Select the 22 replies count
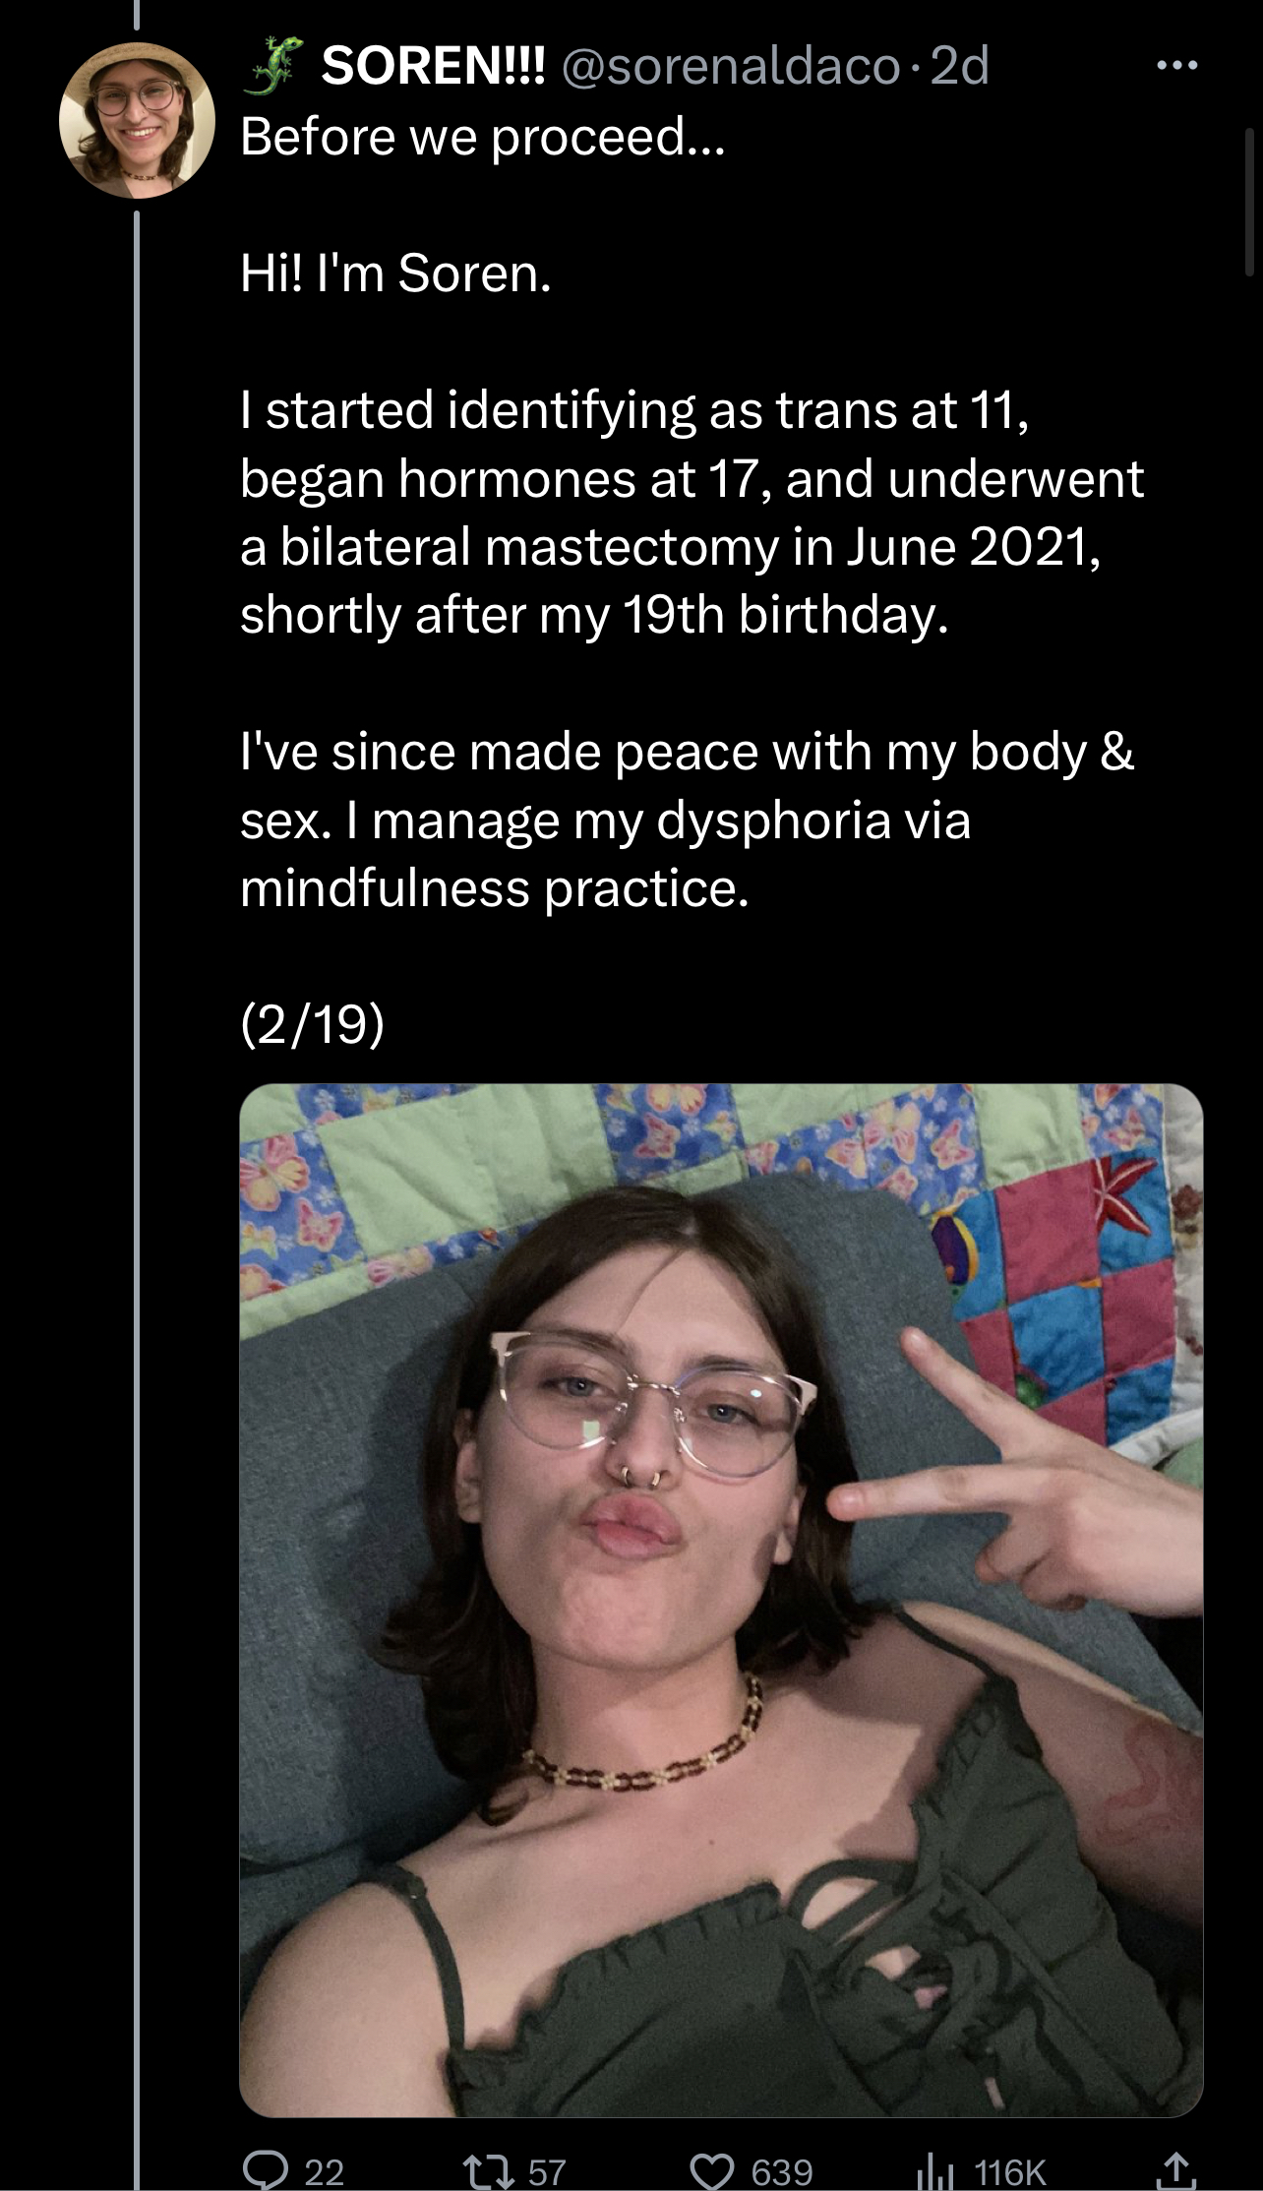This screenshot has height=2191, width=1263. (324, 2172)
